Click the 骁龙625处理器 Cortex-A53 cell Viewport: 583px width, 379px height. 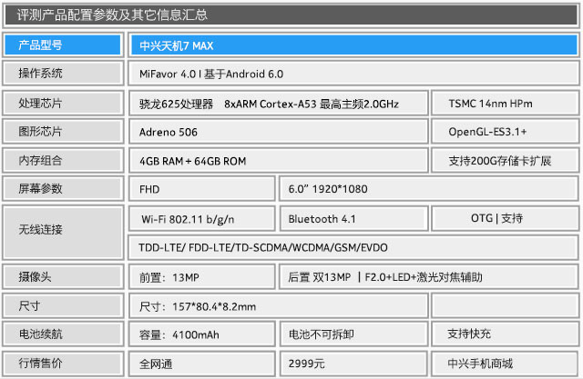279,103
